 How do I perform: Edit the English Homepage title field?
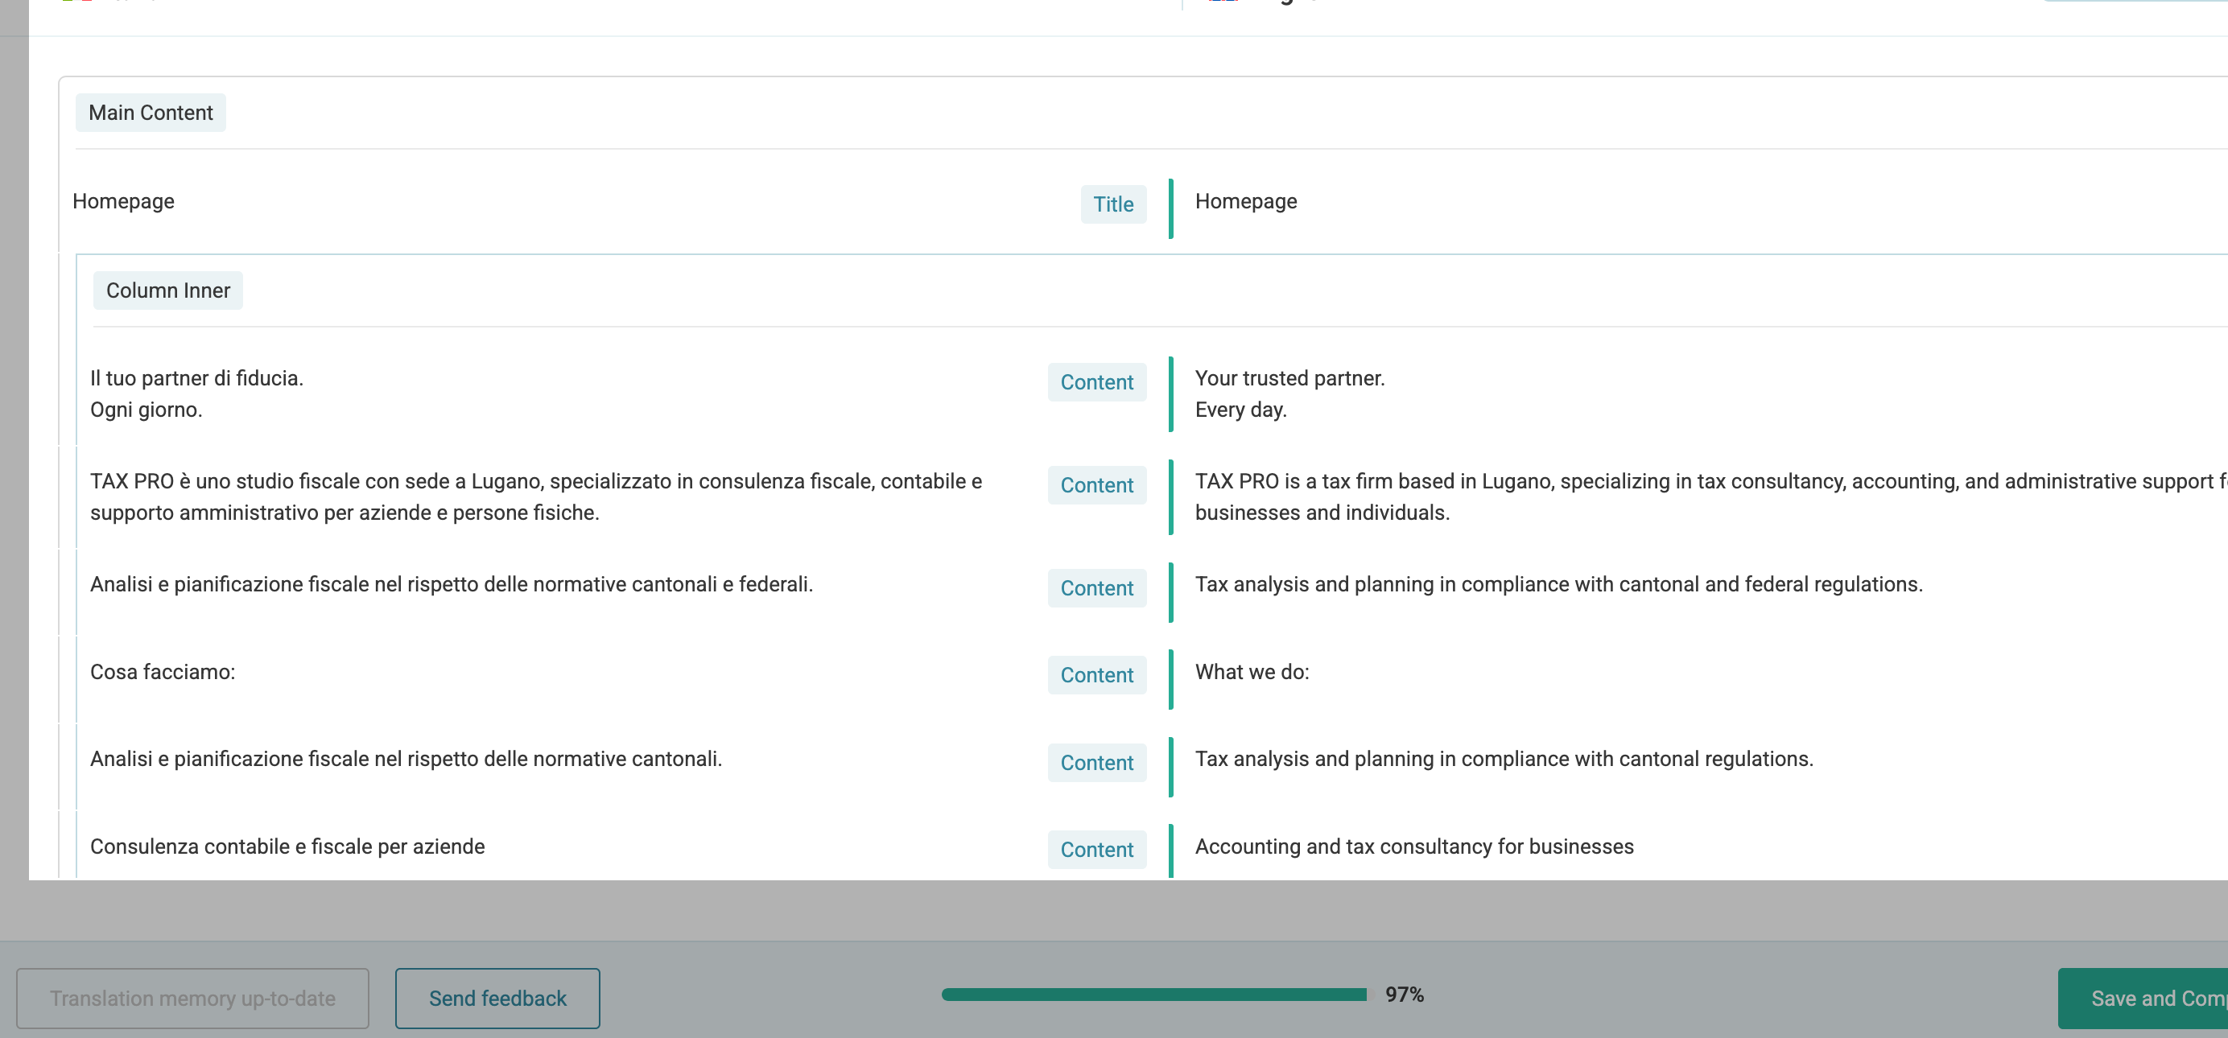[x=1245, y=201]
